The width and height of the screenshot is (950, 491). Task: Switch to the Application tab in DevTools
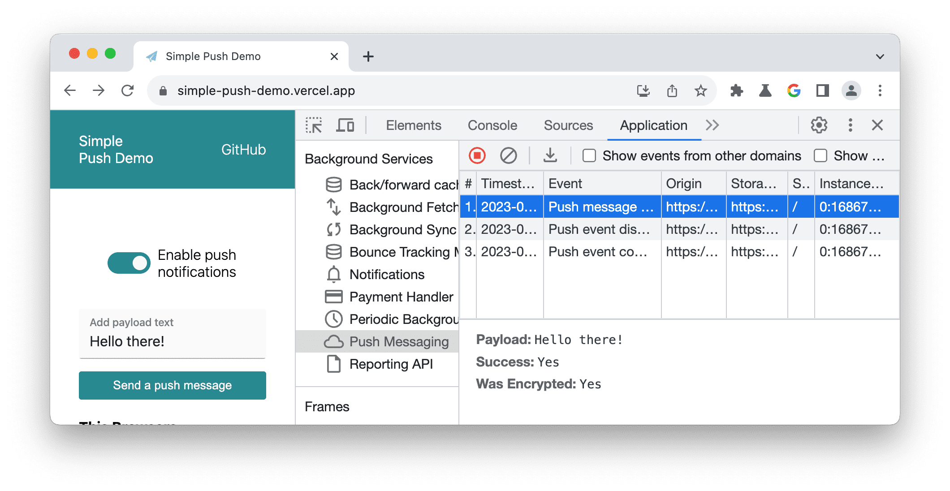[653, 125]
